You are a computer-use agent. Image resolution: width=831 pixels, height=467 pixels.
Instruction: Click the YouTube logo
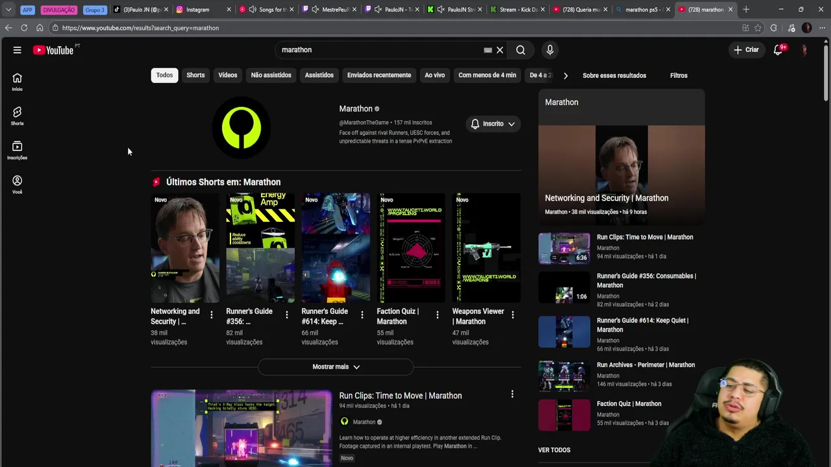pos(53,50)
